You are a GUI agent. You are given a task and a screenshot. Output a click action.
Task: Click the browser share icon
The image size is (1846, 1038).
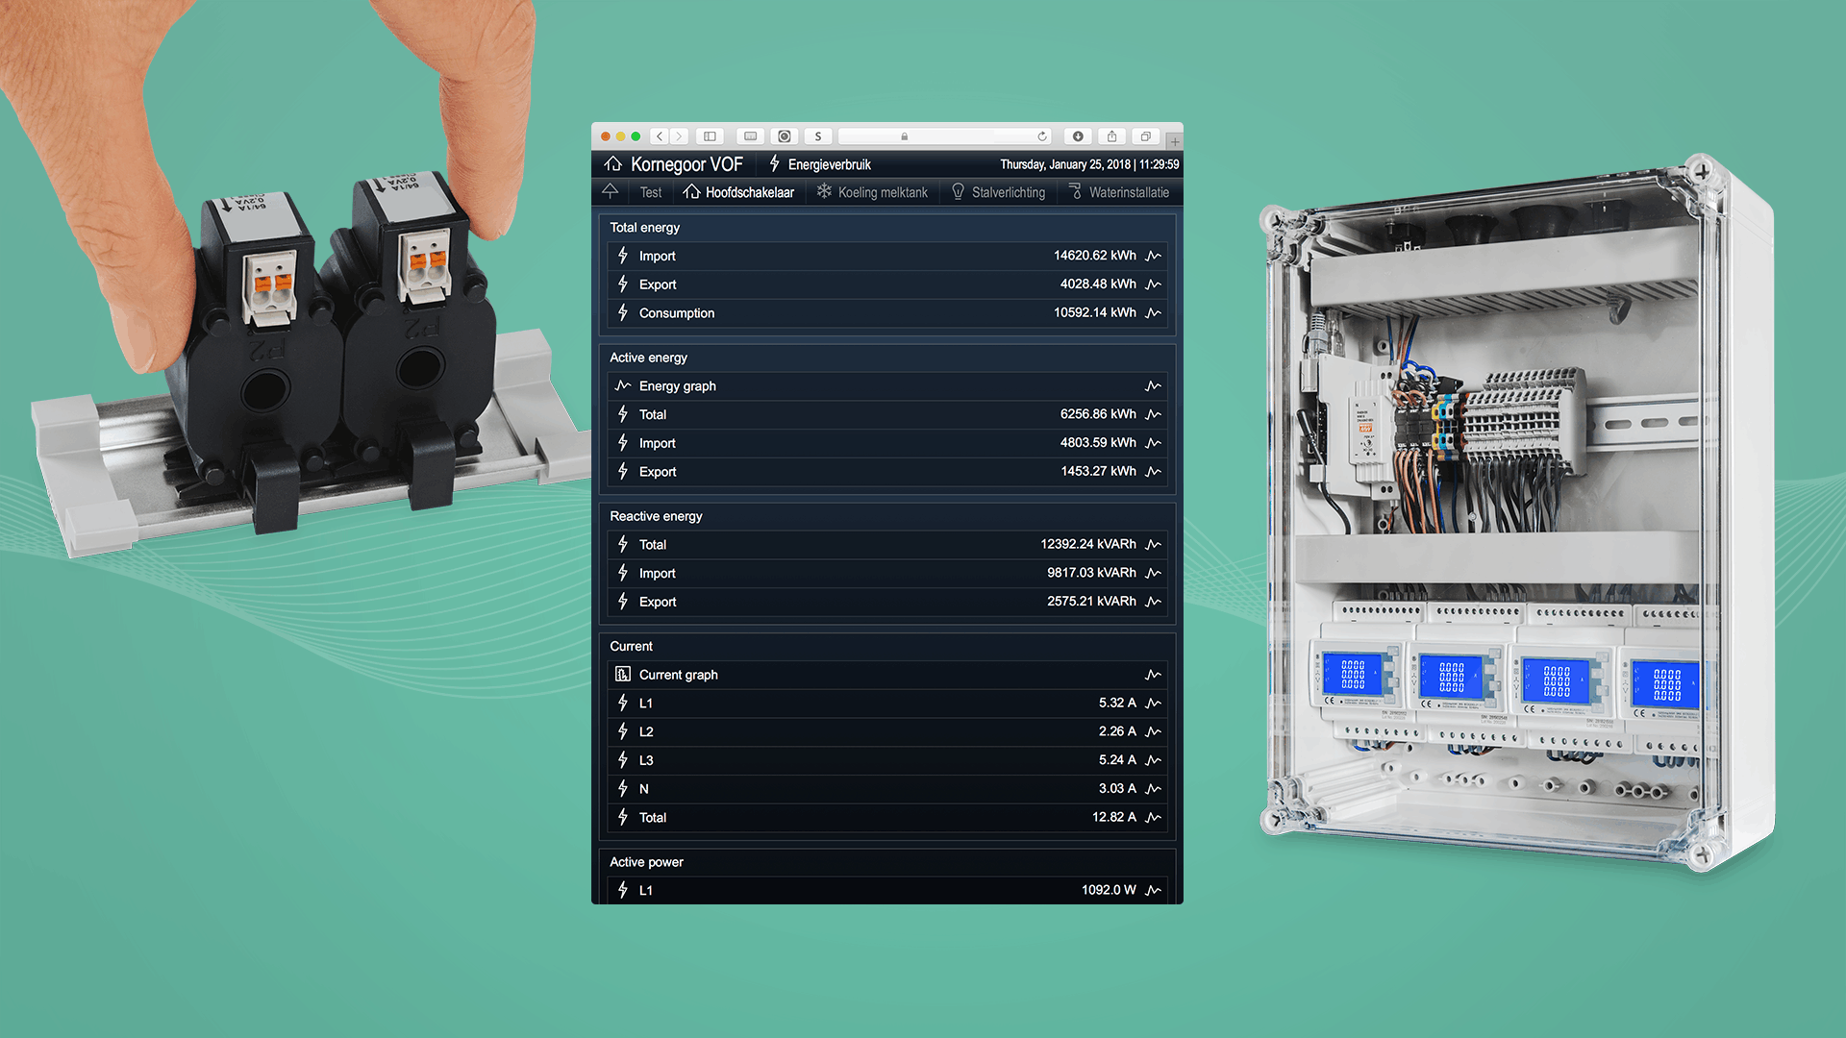tap(1111, 136)
